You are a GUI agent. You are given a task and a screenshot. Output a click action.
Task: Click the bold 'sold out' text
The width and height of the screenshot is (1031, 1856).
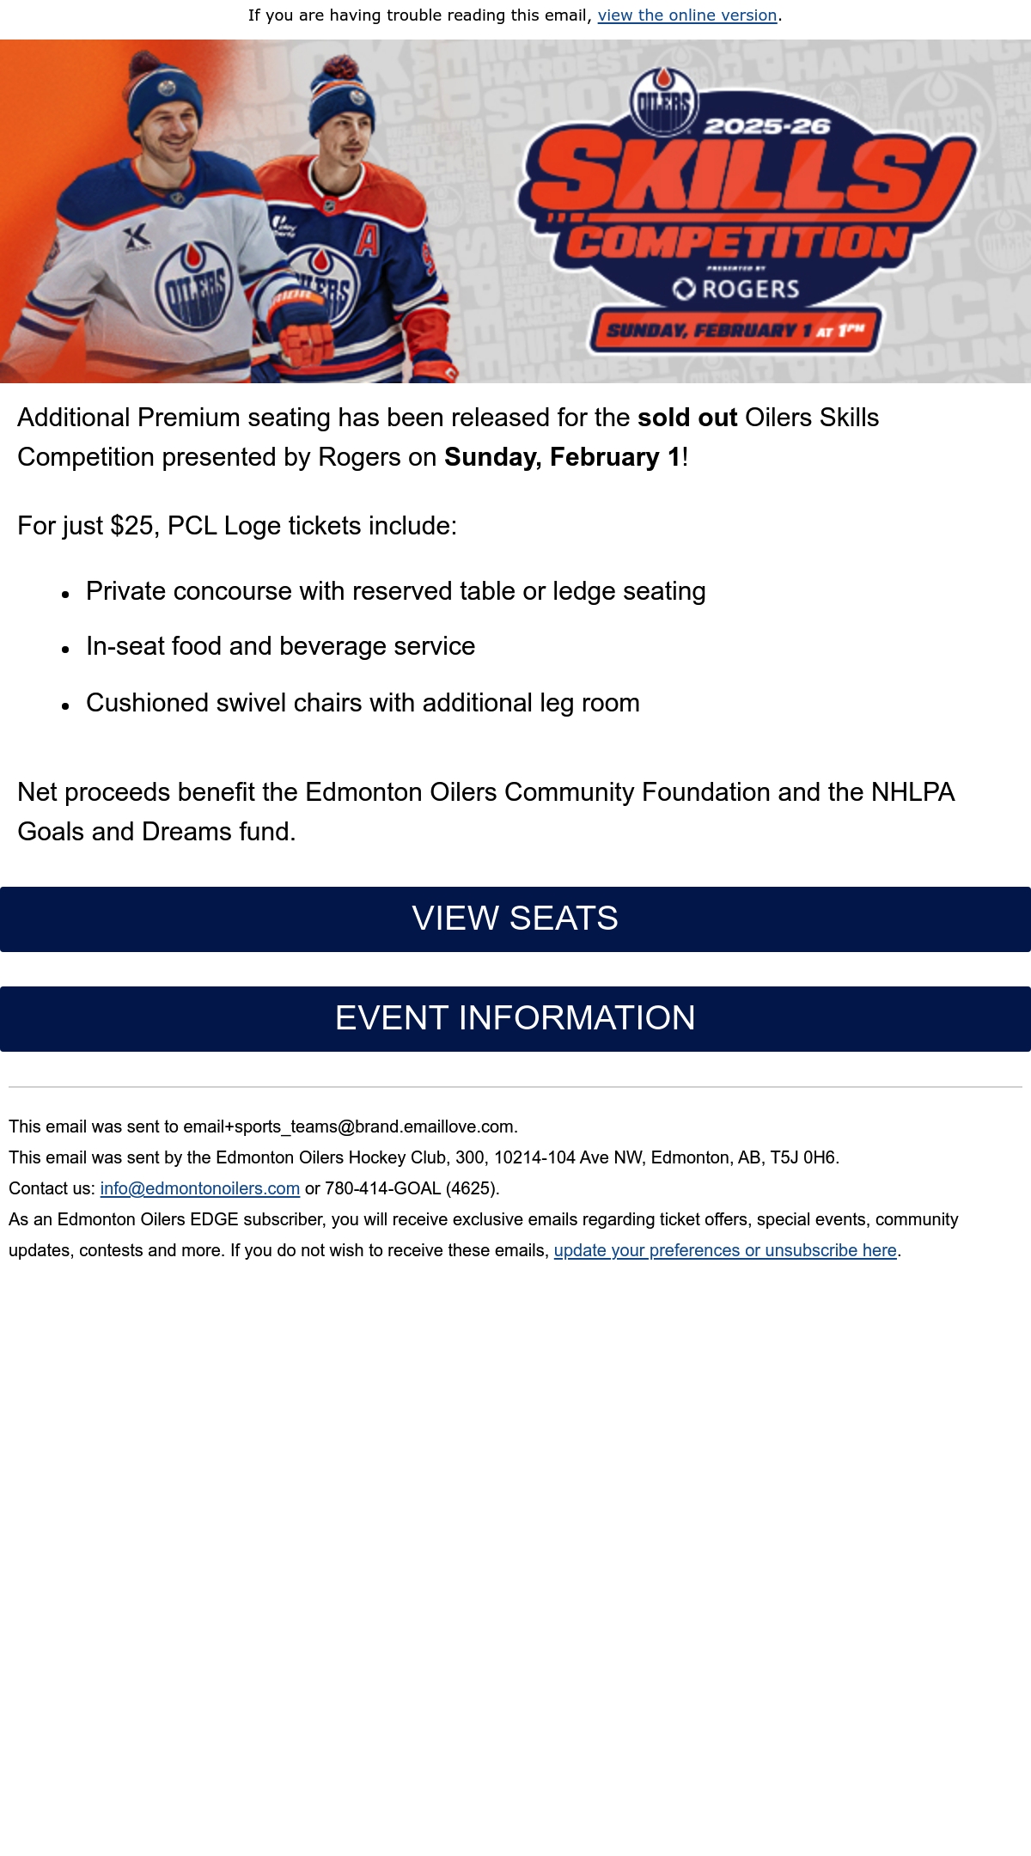[x=687, y=418]
